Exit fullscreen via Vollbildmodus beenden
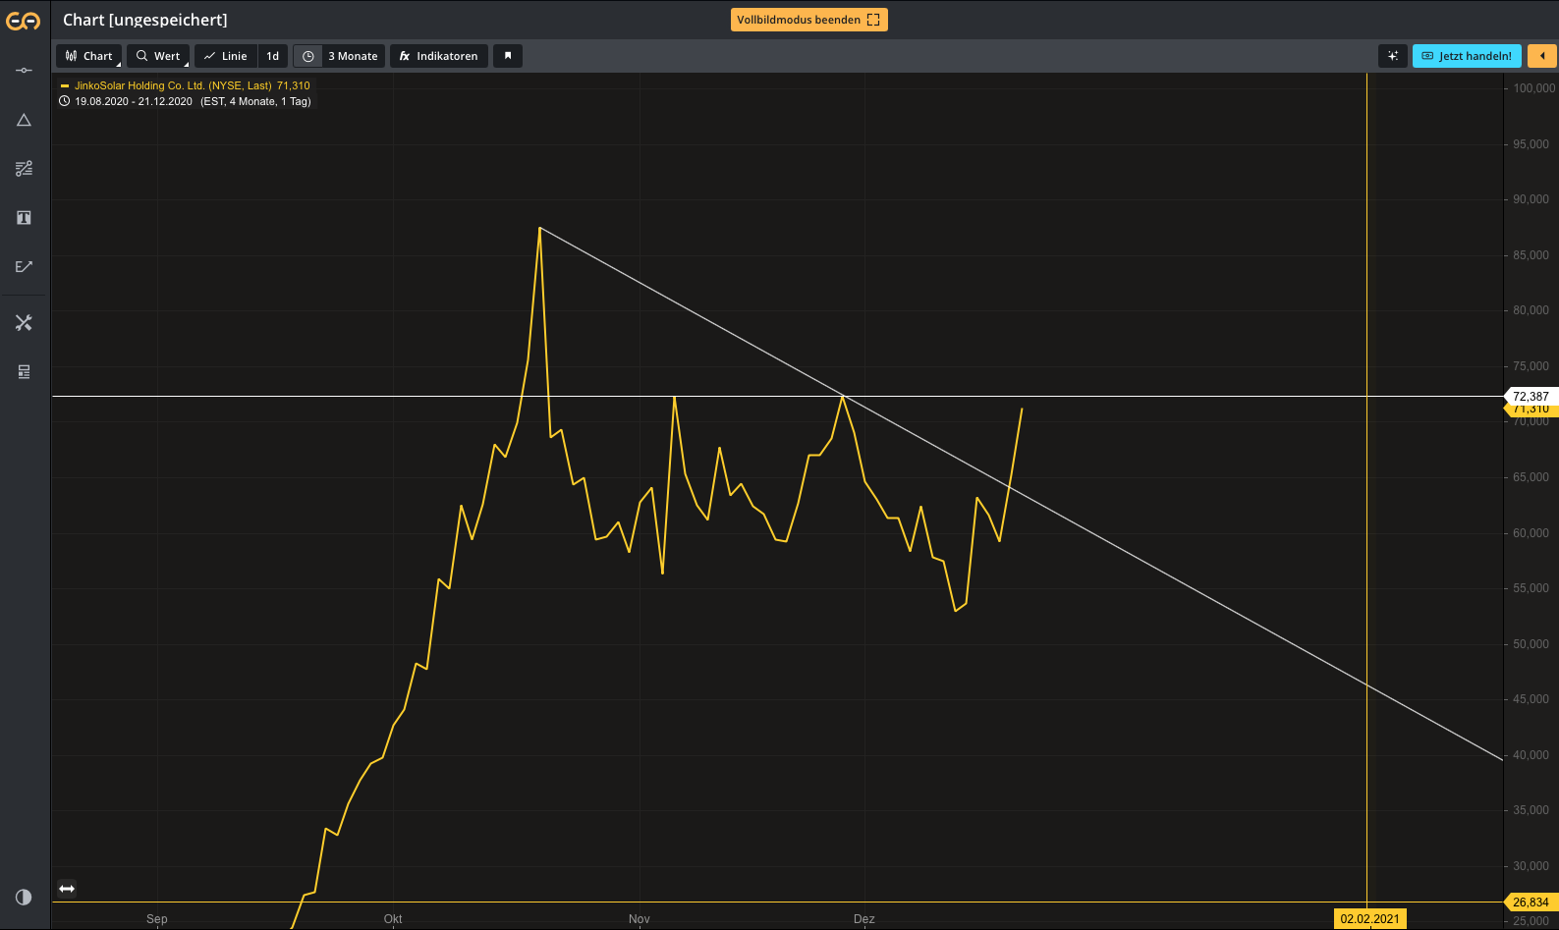This screenshot has height=930, width=1559. [808, 20]
